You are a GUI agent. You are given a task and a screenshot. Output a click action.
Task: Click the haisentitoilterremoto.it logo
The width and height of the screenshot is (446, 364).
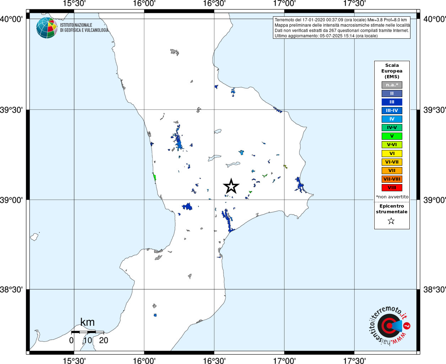[390, 326]
